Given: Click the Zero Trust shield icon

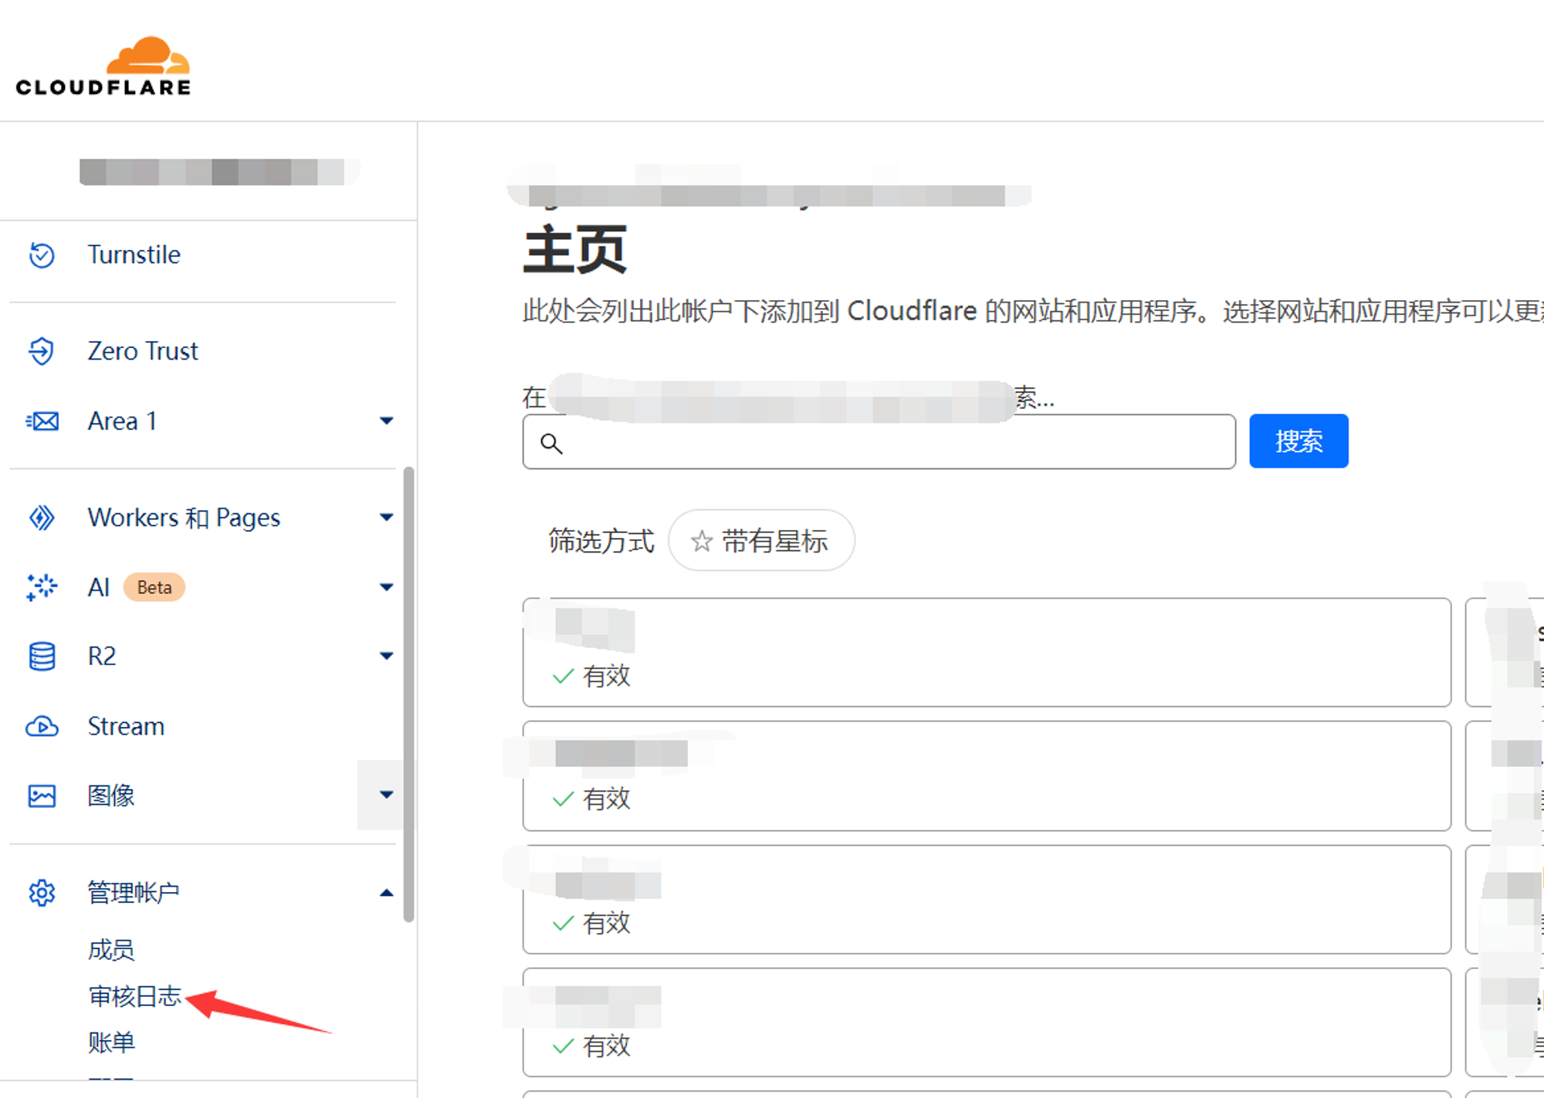Looking at the screenshot, I should tap(42, 351).
